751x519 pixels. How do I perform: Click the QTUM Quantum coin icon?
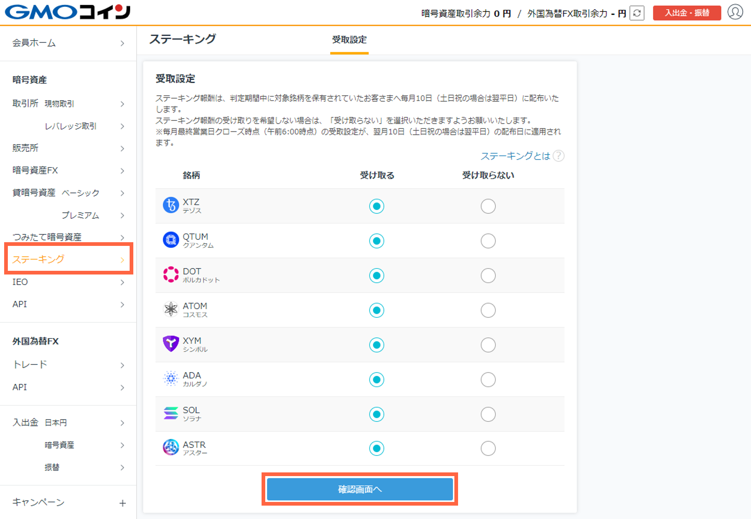pos(171,240)
